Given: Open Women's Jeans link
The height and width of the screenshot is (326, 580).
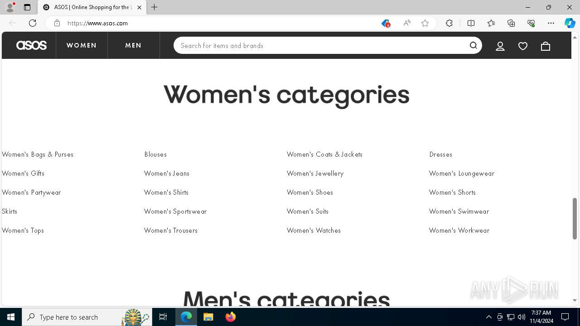Looking at the screenshot, I should pyautogui.click(x=167, y=173).
